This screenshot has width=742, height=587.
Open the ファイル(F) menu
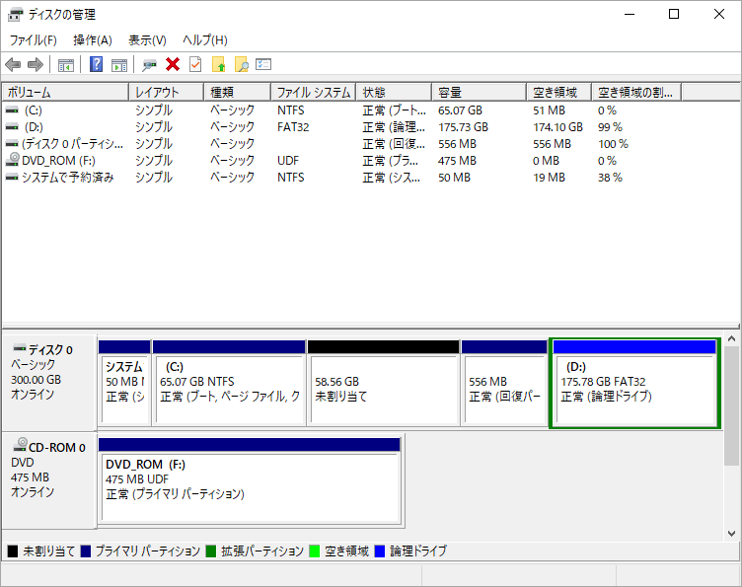tap(34, 40)
